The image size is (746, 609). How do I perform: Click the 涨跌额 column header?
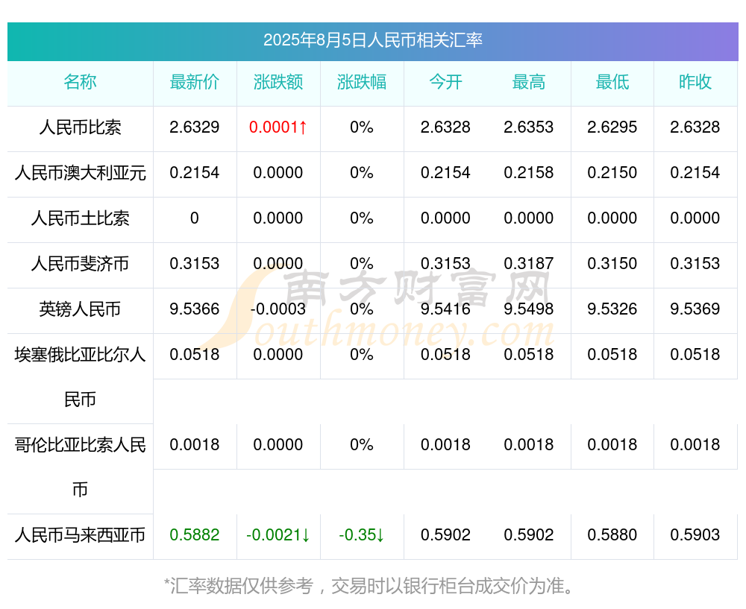pos(278,82)
